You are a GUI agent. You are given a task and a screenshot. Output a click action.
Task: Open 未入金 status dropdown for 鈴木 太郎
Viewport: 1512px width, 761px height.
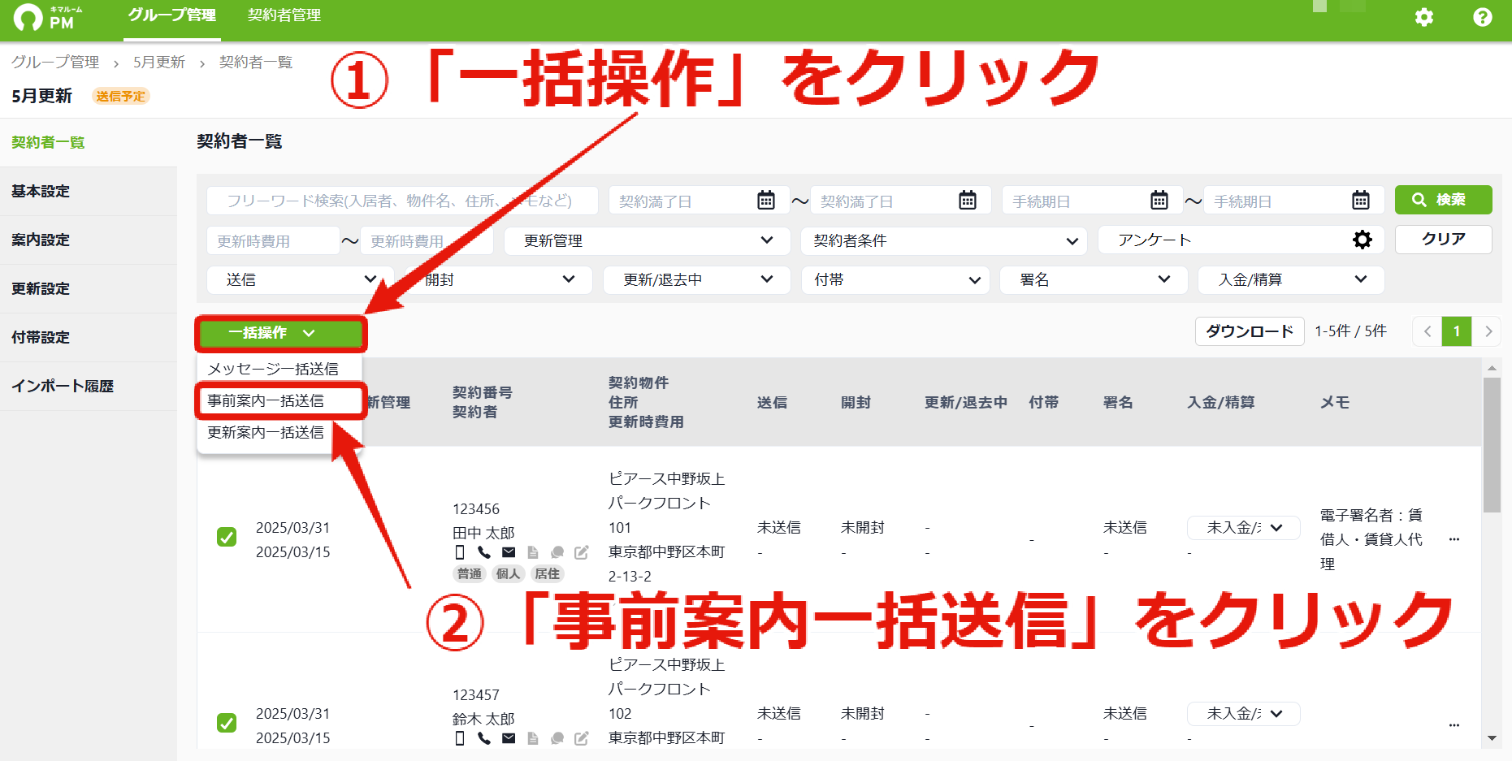1243,714
